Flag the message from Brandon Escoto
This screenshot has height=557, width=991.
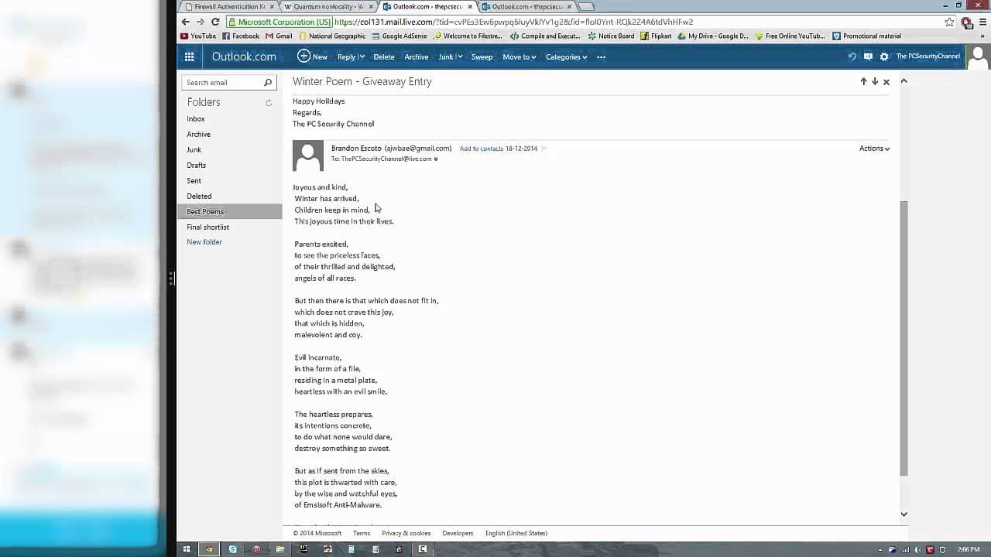click(544, 149)
